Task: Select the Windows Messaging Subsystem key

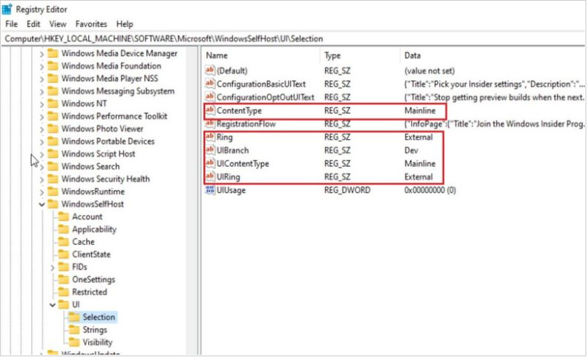Action: click(x=118, y=91)
